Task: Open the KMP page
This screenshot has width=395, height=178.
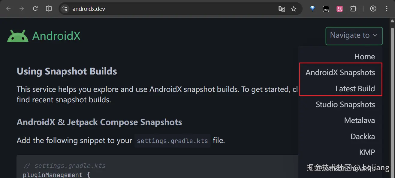Action: coord(367,152)
